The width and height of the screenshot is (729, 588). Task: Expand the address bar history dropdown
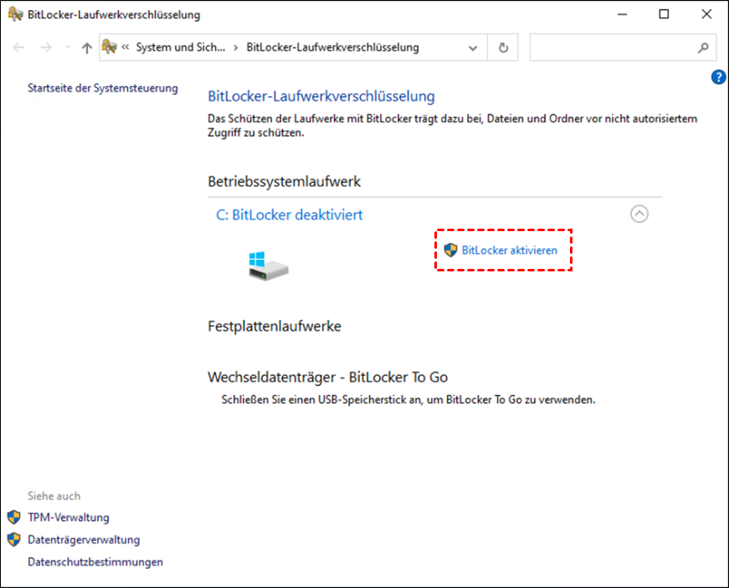click(473, 48)
